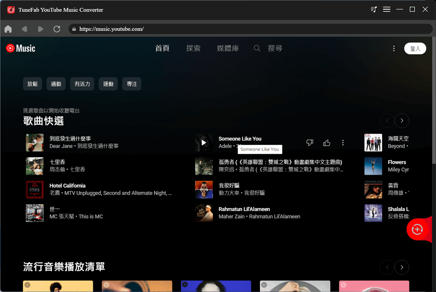Screen dimensions: 436x292
Task: Click the 七里香 album cover
Action: 35,166
